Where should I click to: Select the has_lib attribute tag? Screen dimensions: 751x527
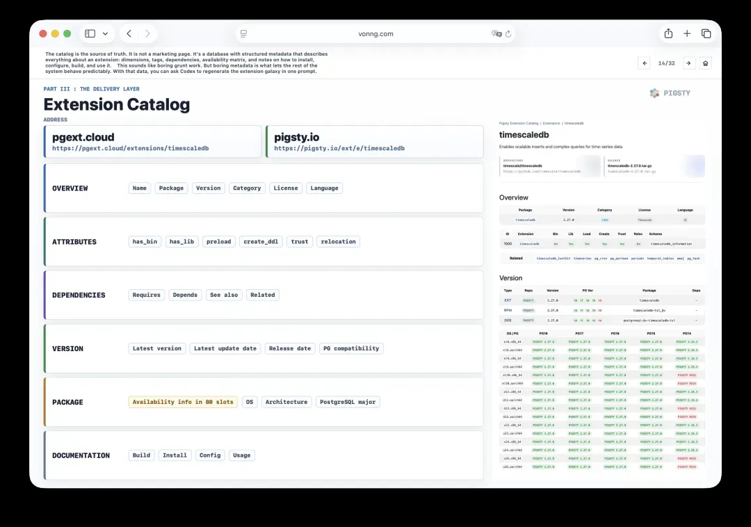tap(181, 242)
